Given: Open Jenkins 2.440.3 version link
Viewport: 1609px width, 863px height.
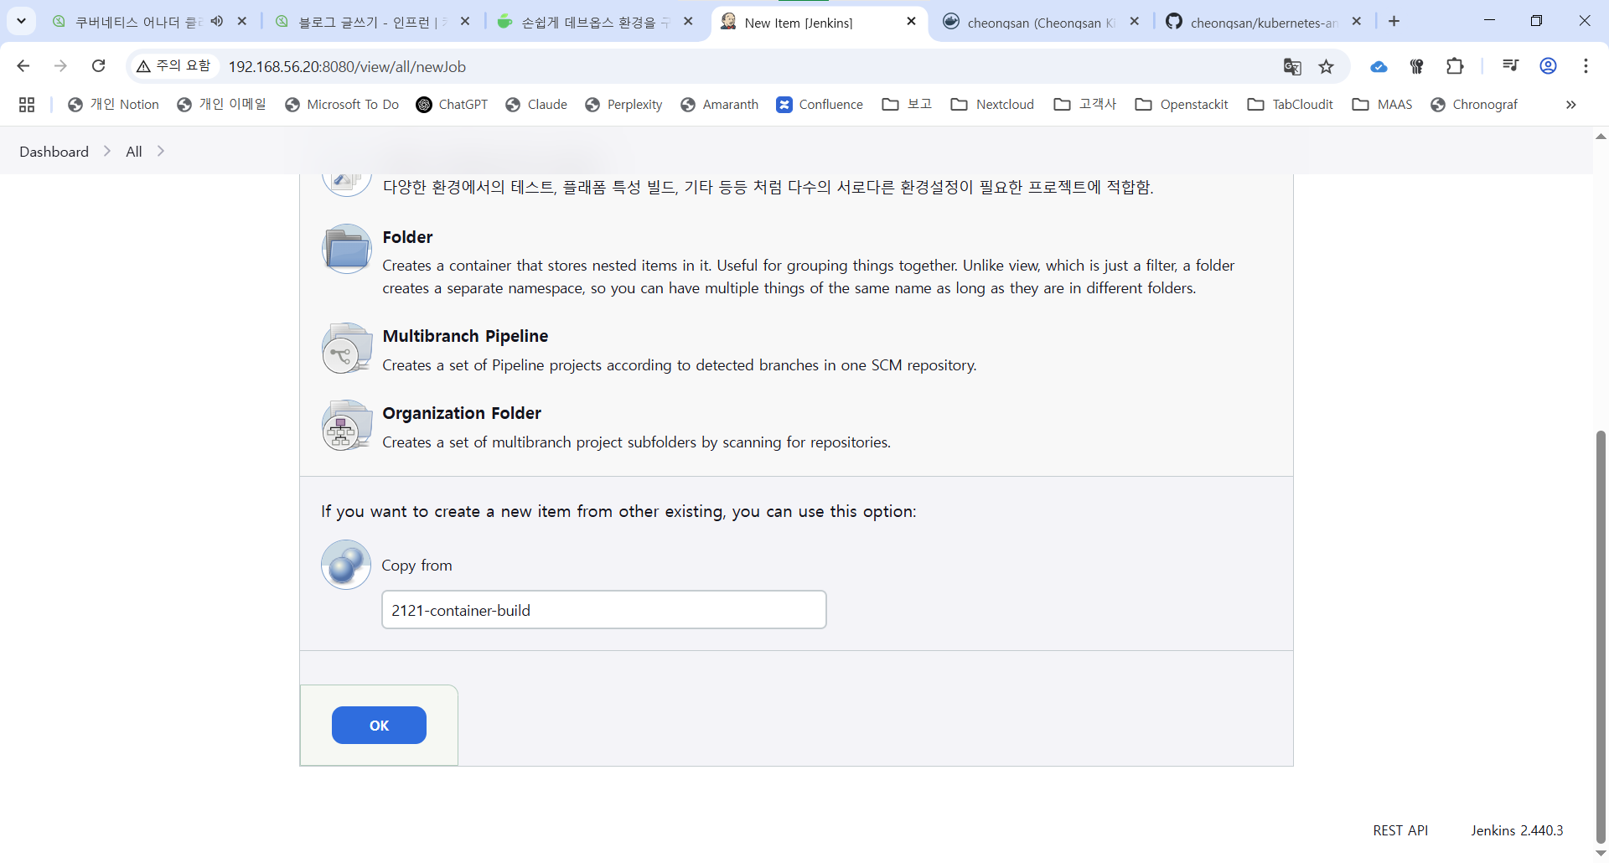Looking at the screenshot, I should [1517, 830].
